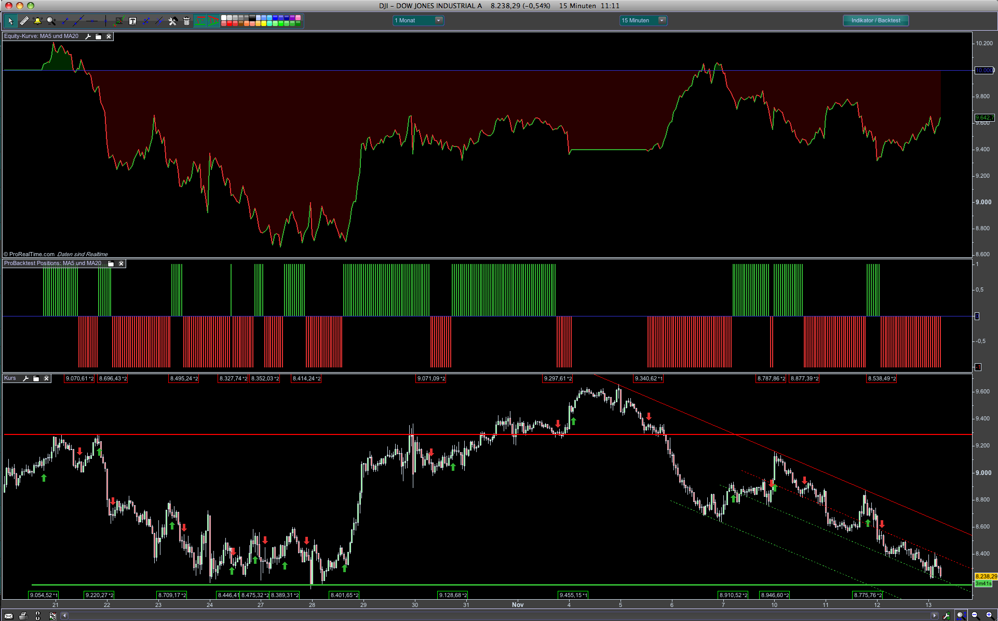Select the text annotation tool
The image size is (998, 621).
point(132,21)
